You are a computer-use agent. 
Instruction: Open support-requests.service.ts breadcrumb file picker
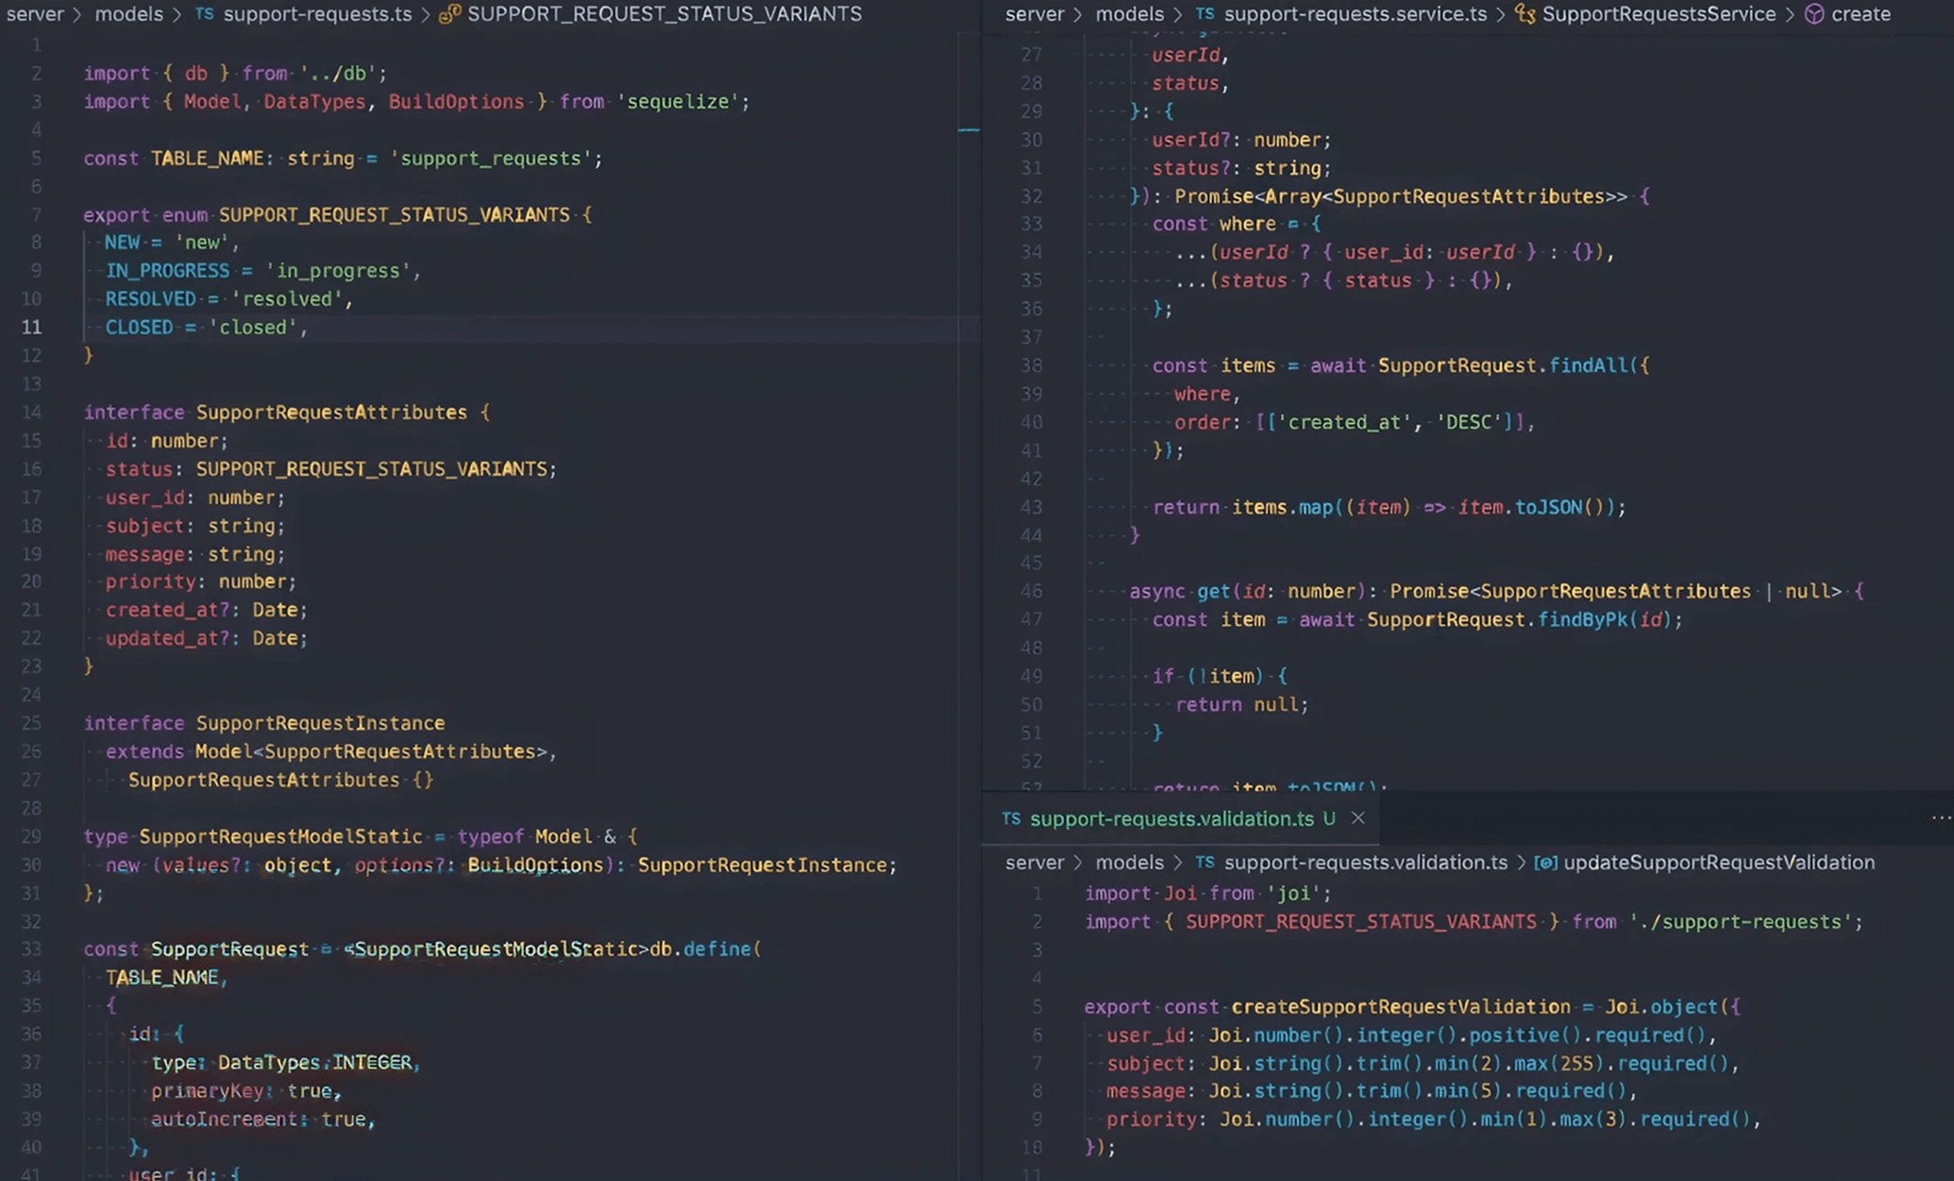pos(1356,14)
